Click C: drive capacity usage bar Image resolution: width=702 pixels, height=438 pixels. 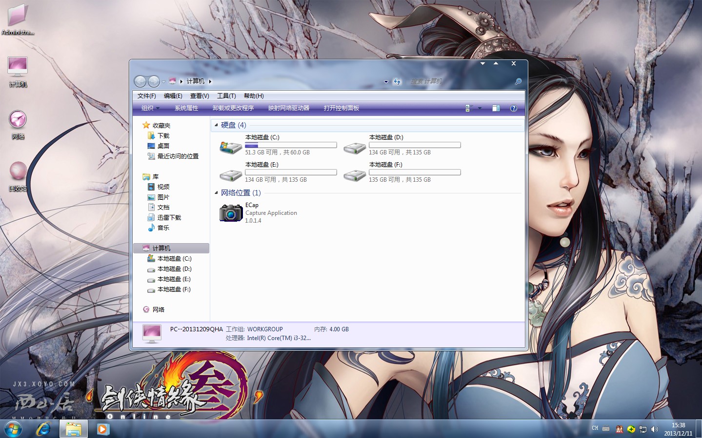pyautogui.click(x=291, y=145)
